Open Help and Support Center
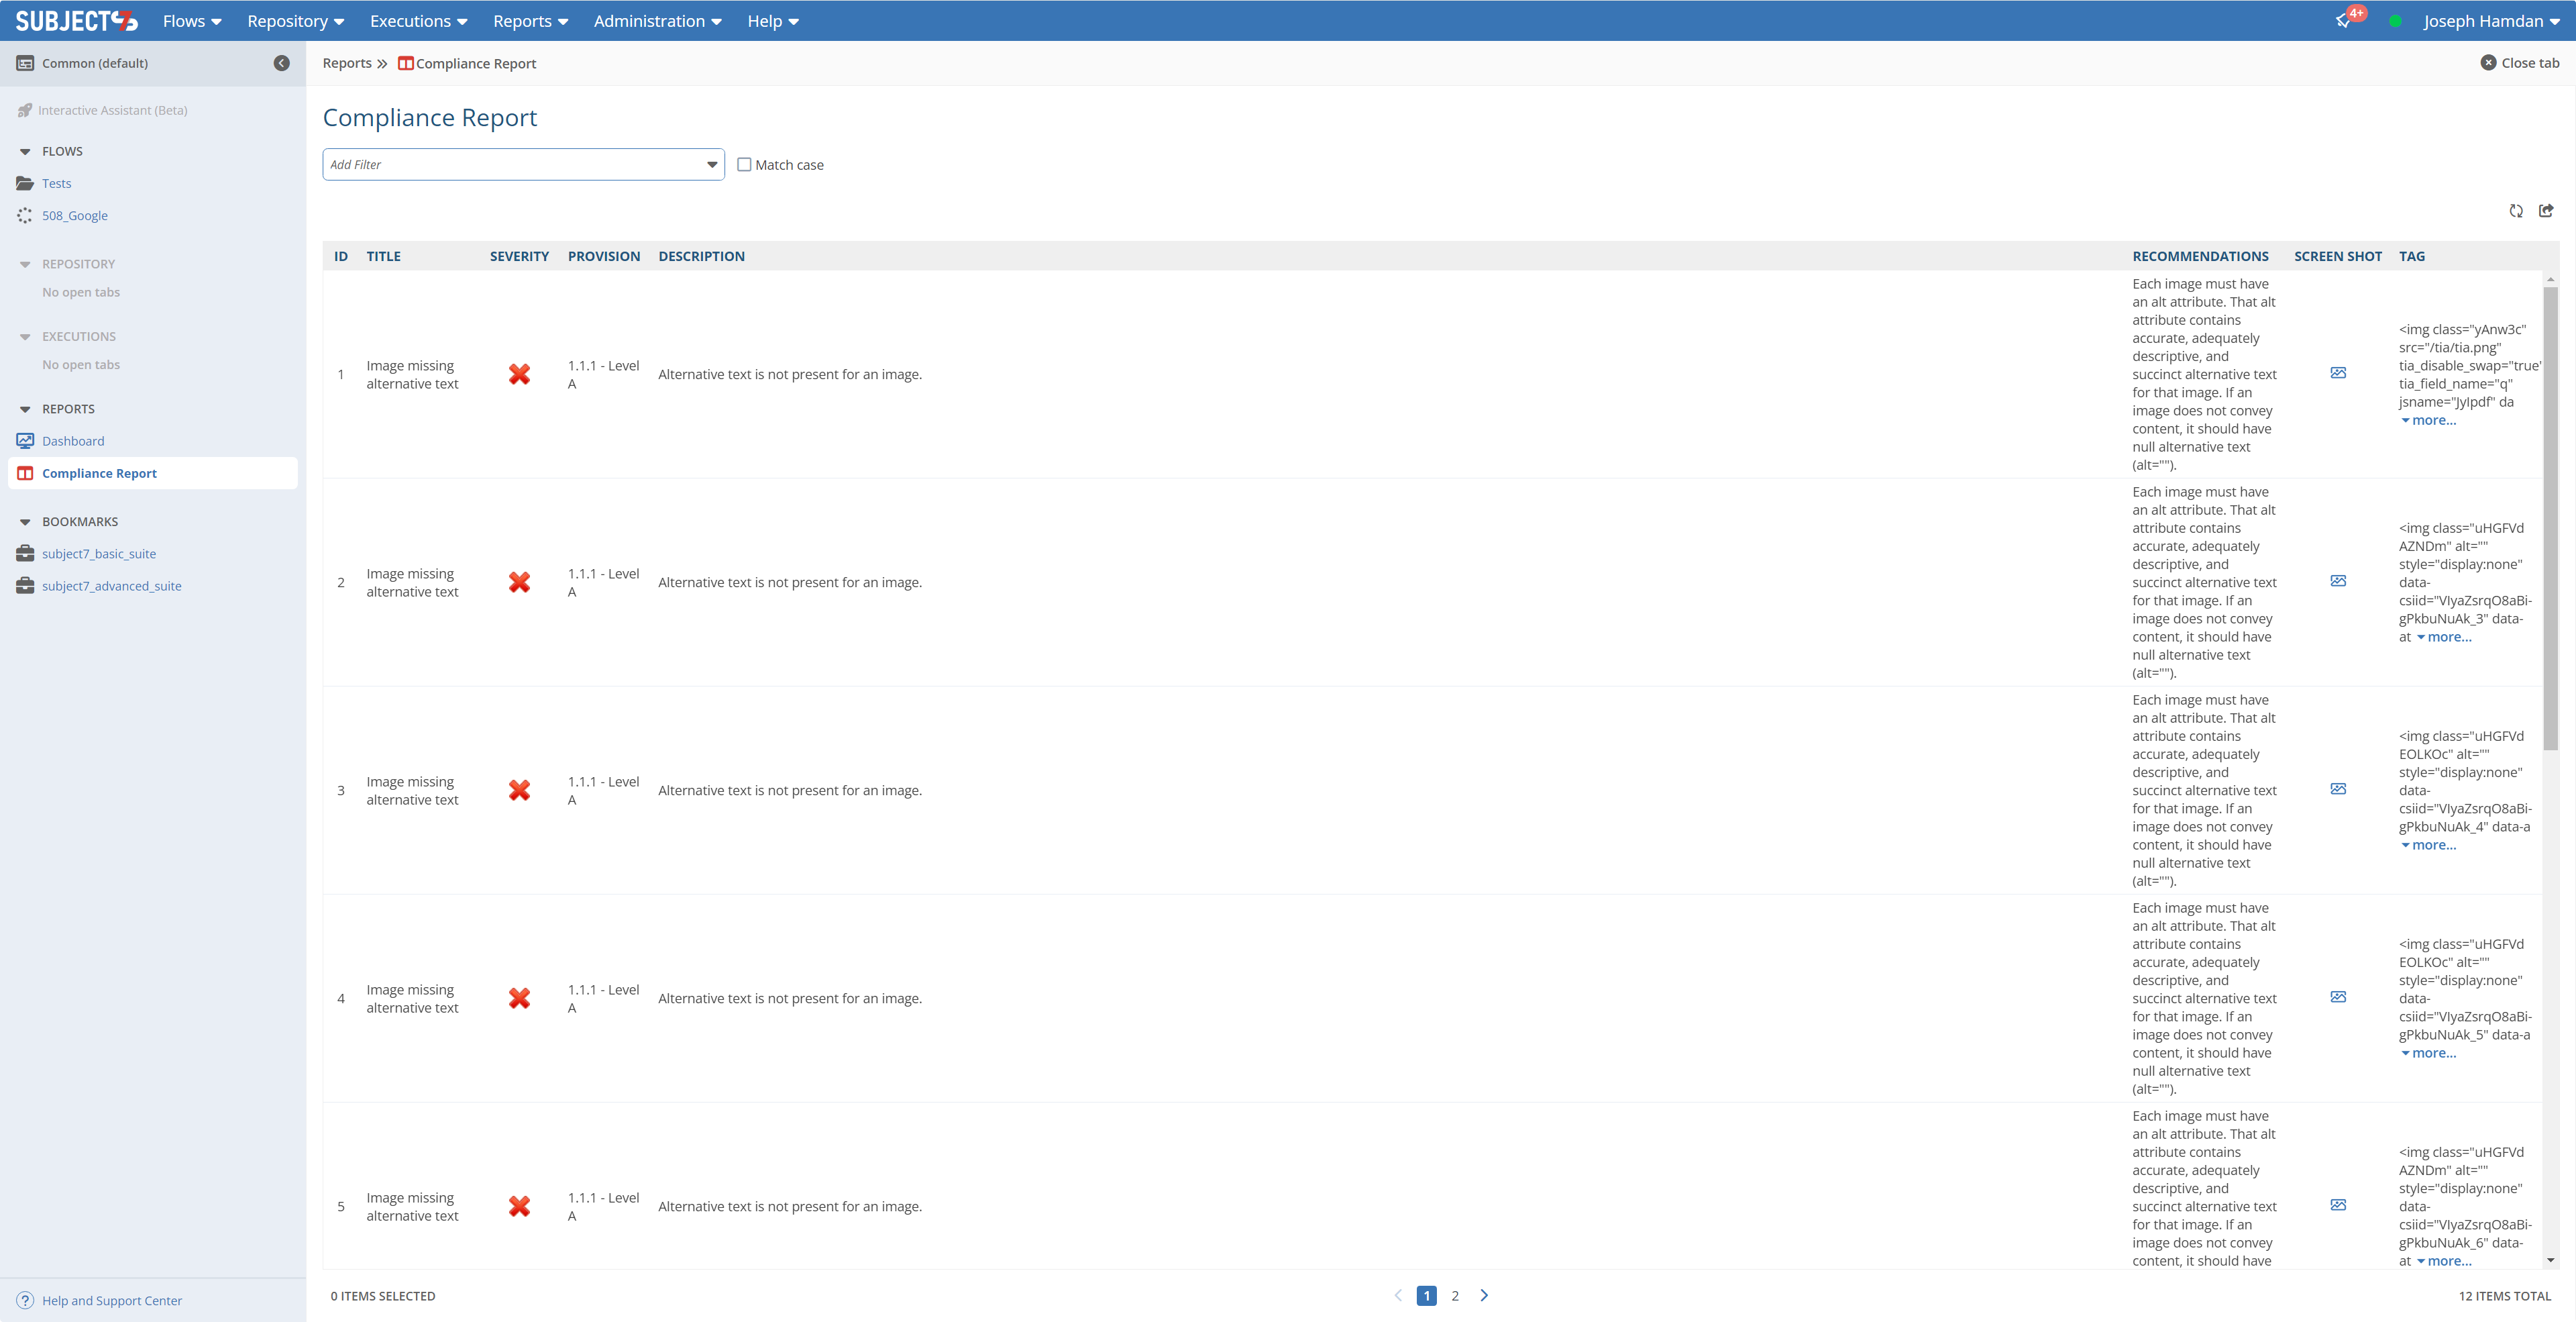The width and height of the screenshot is (2576, 1322). coord(111,1300)
